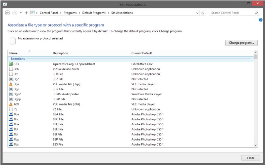This screenshot has height=165, width=265.
Task: Select the .8bs Photoshop icon
Action: pyautogui.click(x=11, y=144)
